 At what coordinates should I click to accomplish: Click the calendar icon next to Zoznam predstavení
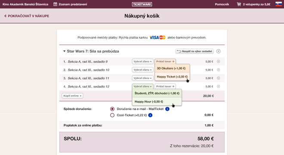55,4
